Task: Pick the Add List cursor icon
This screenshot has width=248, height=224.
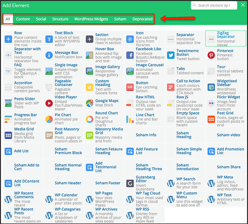Action: pyautogui.click(x=8, y=151)
